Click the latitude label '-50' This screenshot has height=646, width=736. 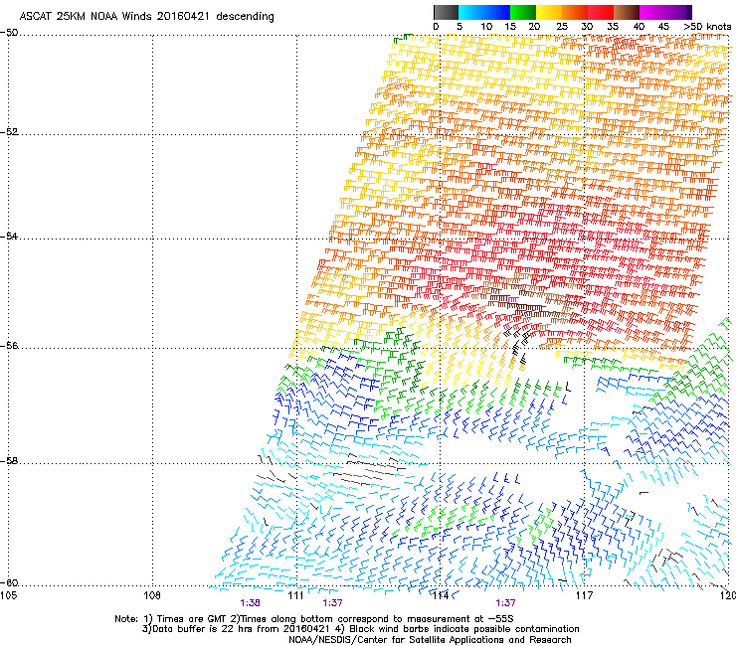coord(9,33)
